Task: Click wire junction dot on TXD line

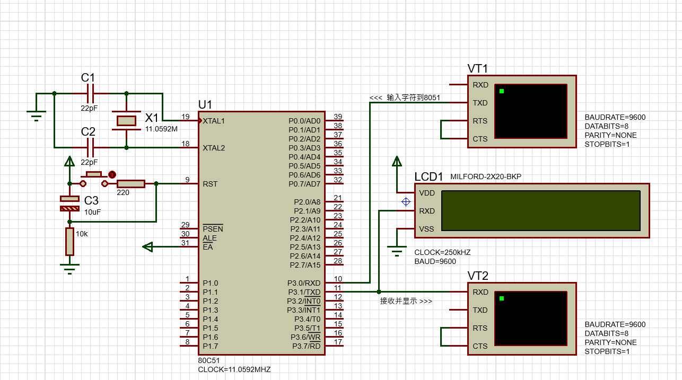Action: [379, 291]
